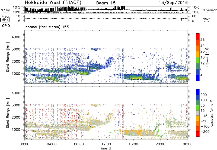Click the 'Hokkaido West (fitACF)' title
217x150 pixels.
tap(53, 3)
